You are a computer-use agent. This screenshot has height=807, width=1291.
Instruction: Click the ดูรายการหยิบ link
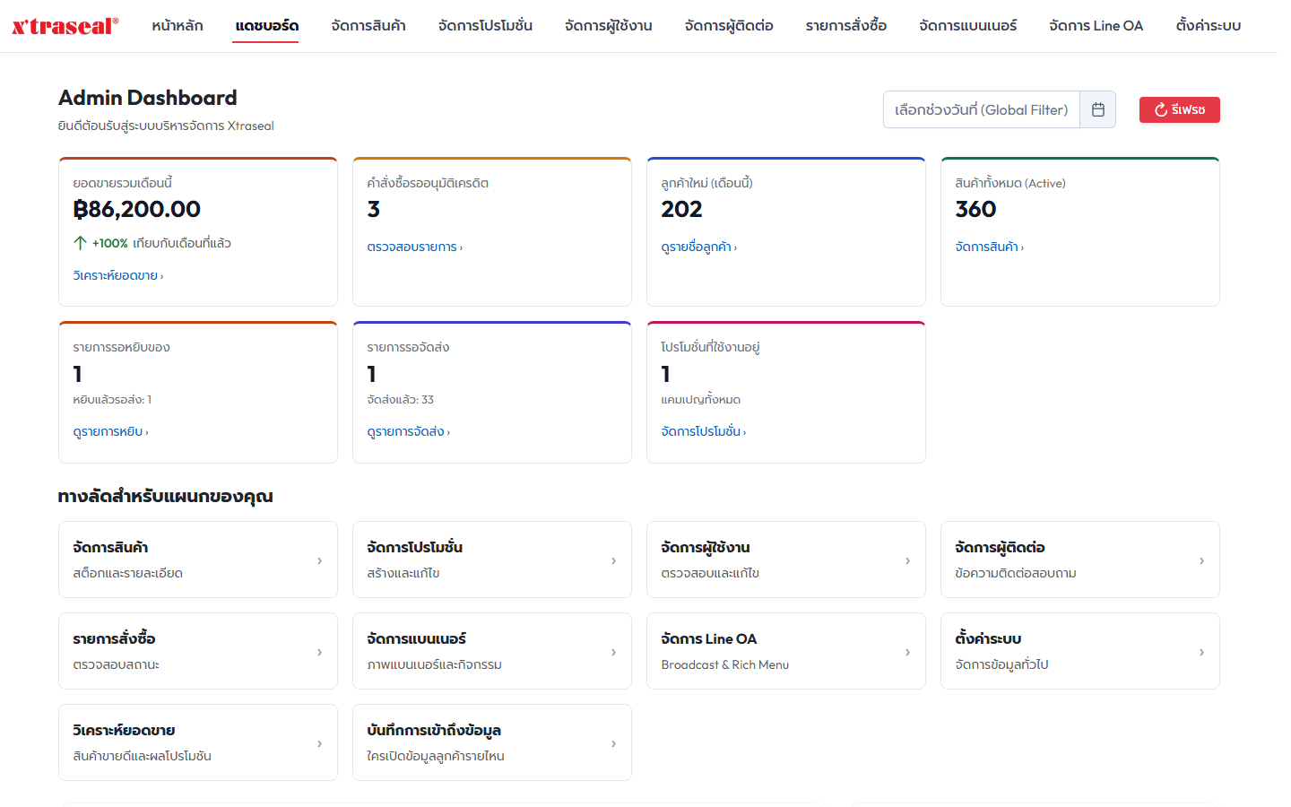[x=111, y=431]
